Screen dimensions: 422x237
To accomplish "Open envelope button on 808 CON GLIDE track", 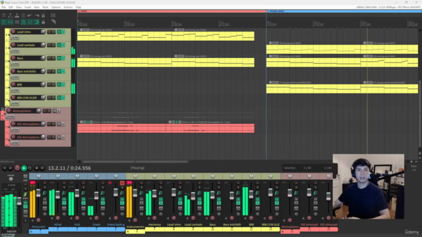I will 15,103.
